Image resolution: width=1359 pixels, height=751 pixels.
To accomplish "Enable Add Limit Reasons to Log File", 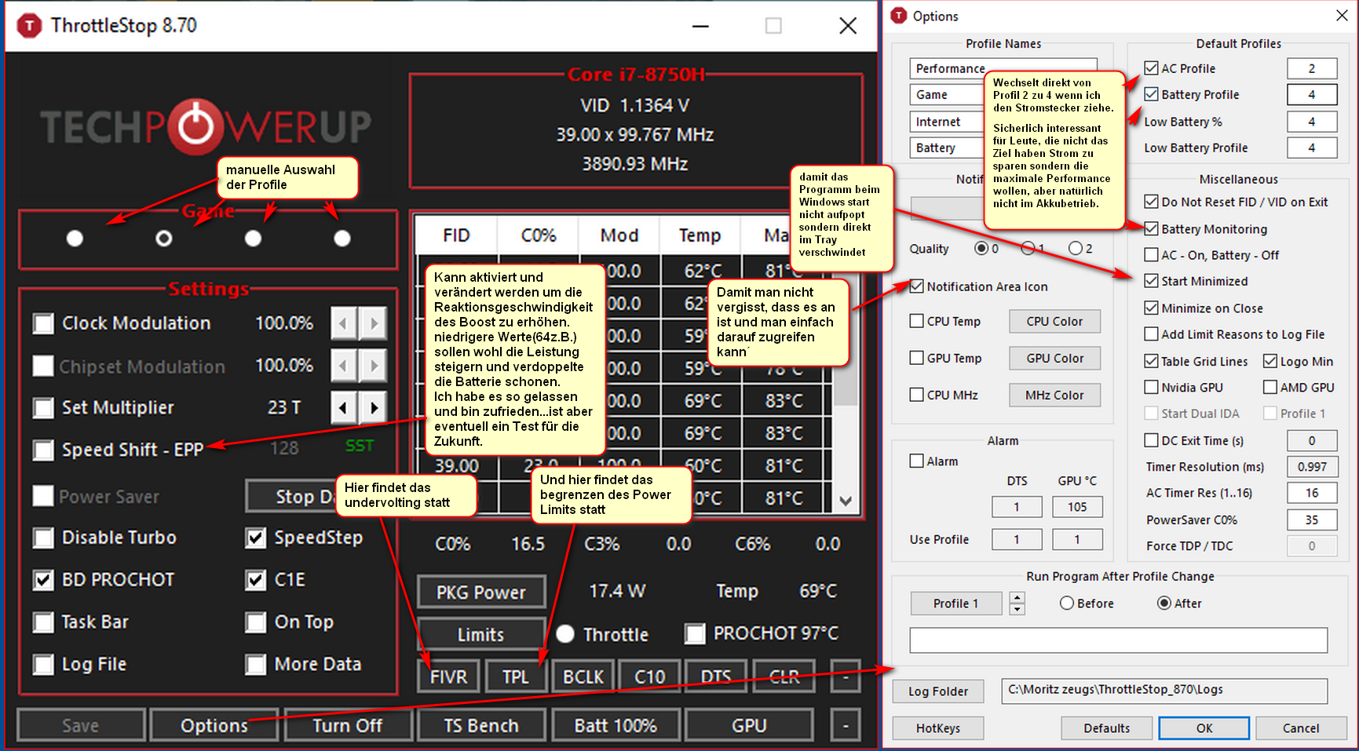I will point(1151,334).
